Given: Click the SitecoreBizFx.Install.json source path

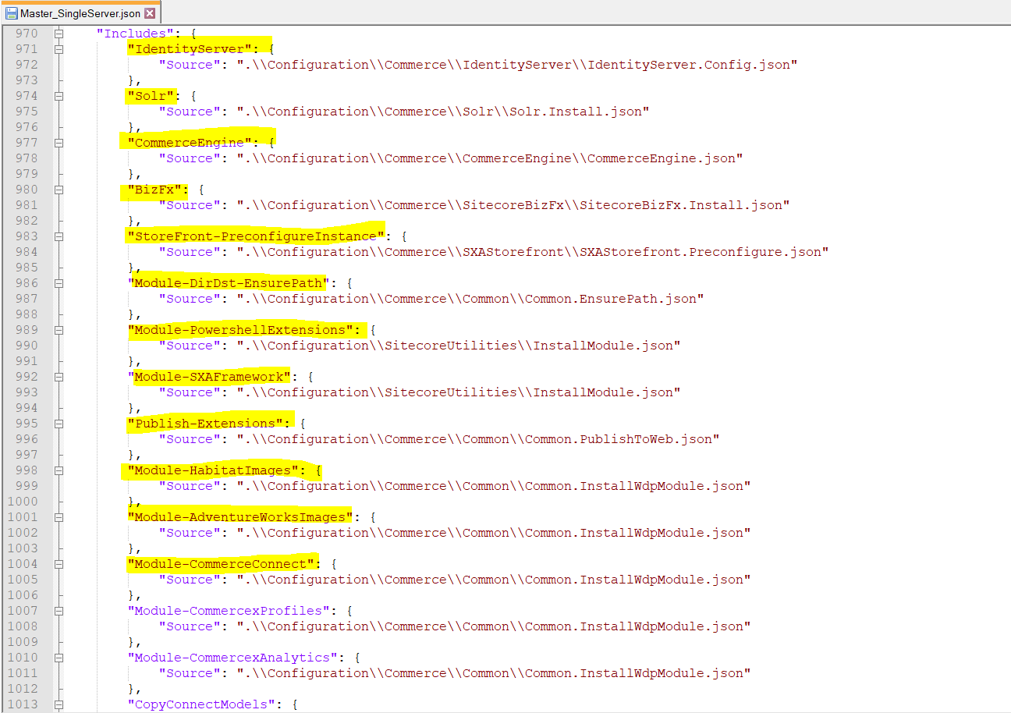Looking at the screenshot, I should pos(513,205).
